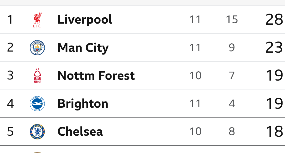Click position number 1 in table
Image resolution: width=285 pixels, height=153 pixels.
(10, 20)
